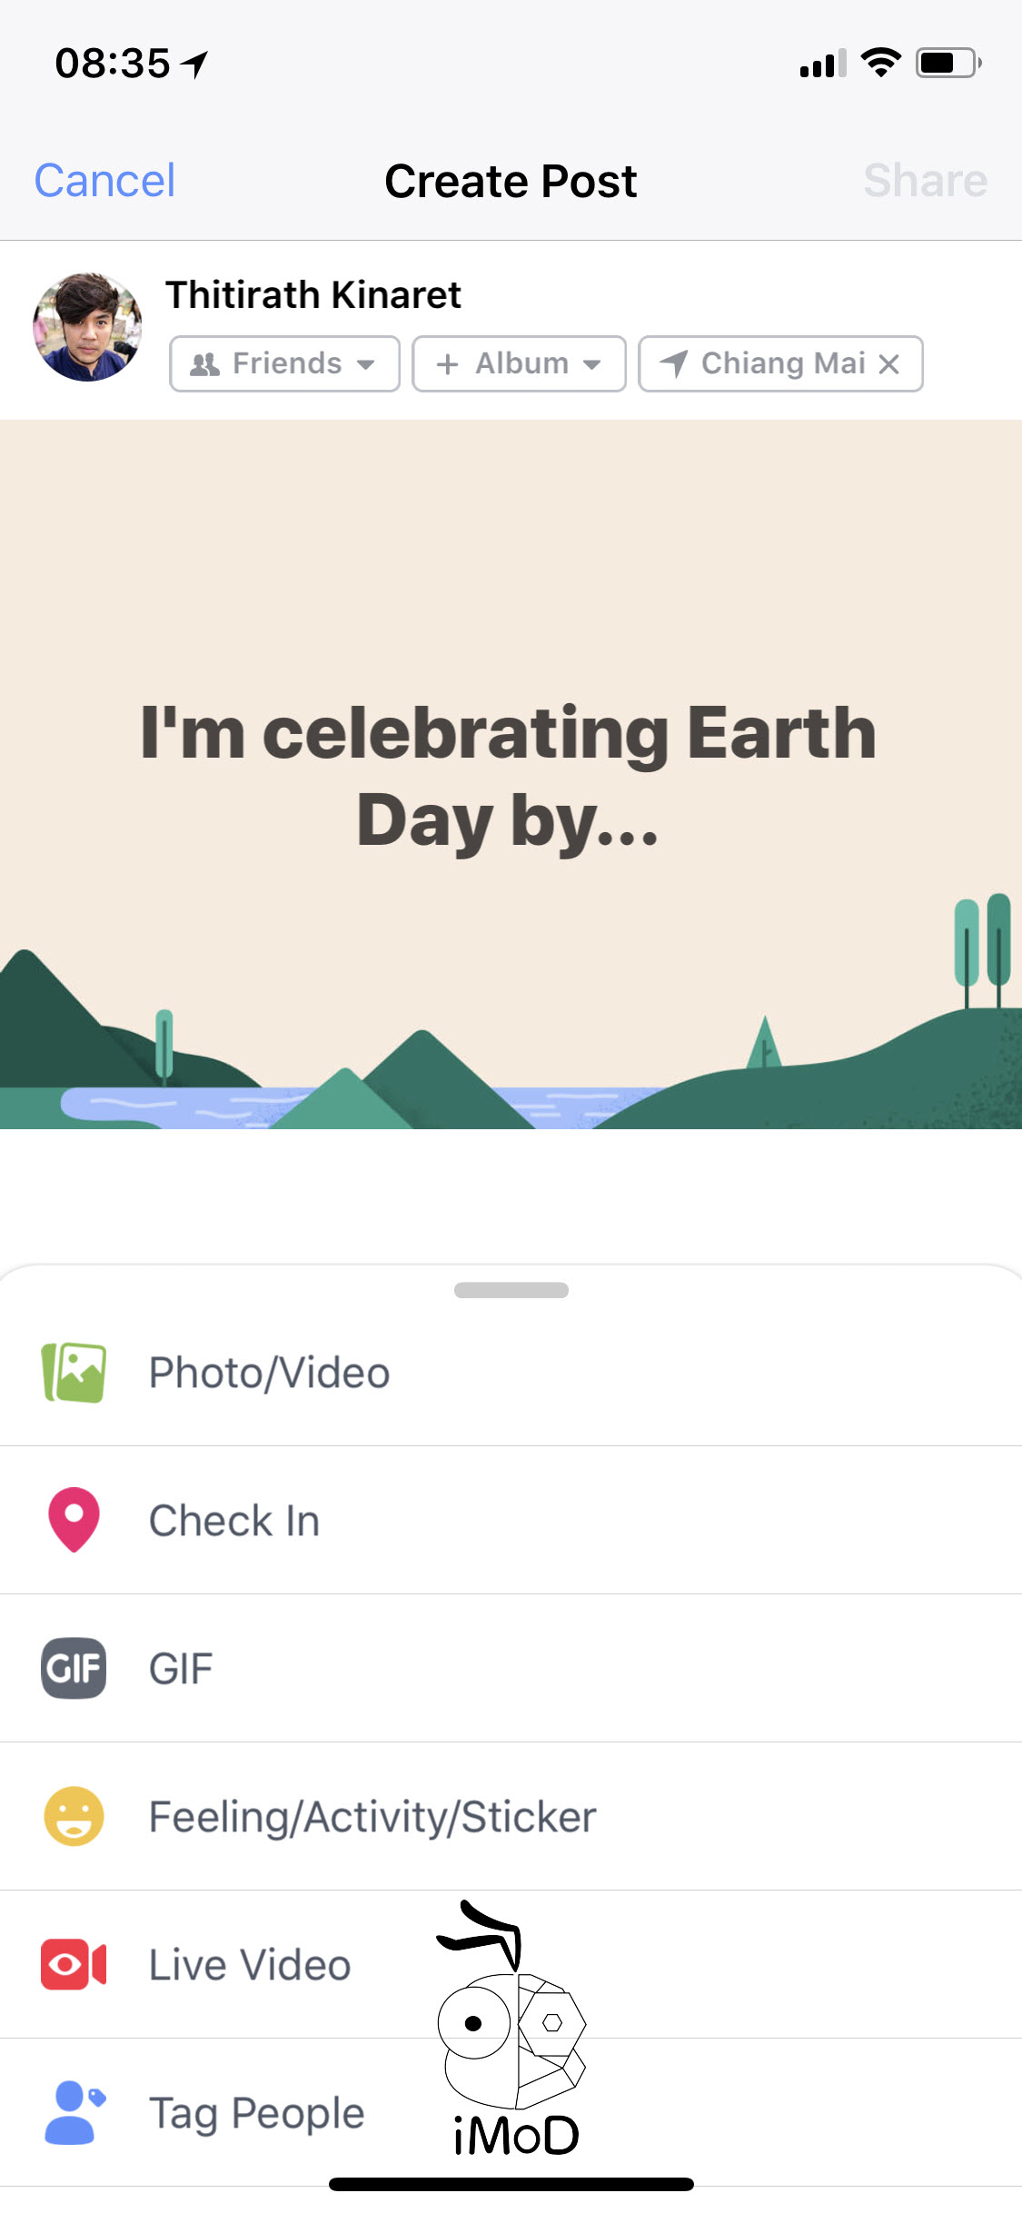Choose Check In from options list
Screen dimensions: 1022x2213
click(x=234, y=1520)
